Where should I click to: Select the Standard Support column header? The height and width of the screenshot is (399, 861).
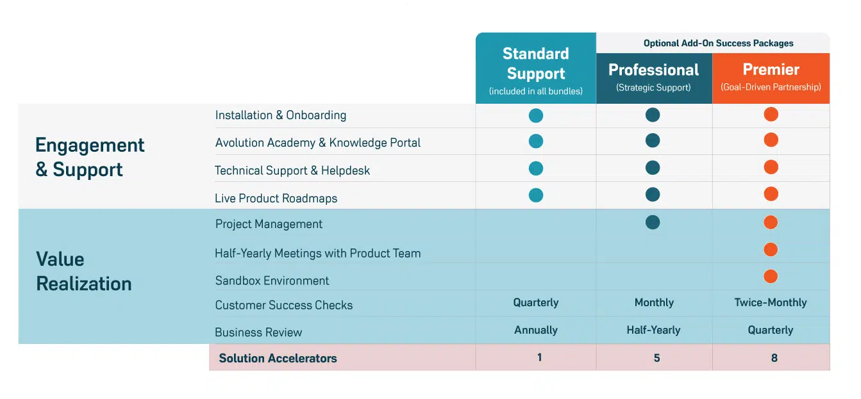(535, 69)
